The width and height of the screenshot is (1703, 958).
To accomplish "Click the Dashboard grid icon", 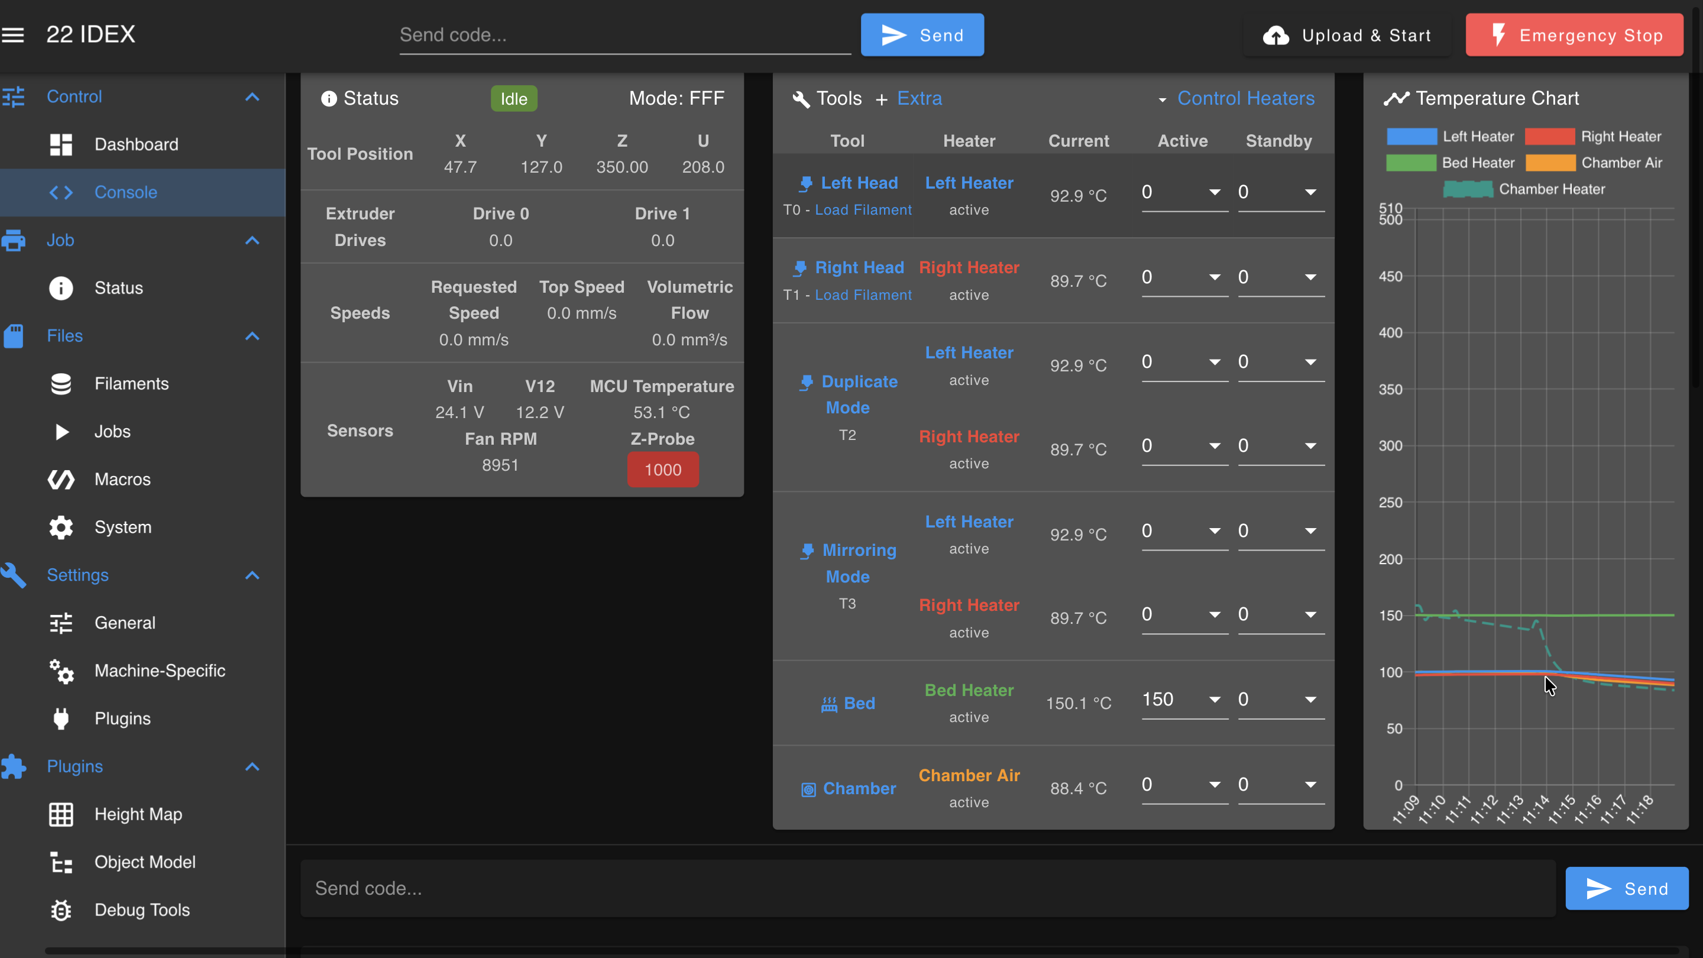I will pyautogui.click(x=61, y=144).
